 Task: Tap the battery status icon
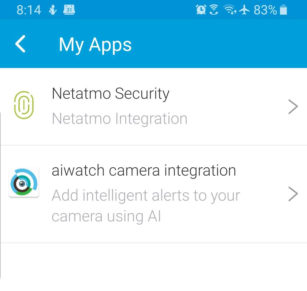(x=283, y=10)
